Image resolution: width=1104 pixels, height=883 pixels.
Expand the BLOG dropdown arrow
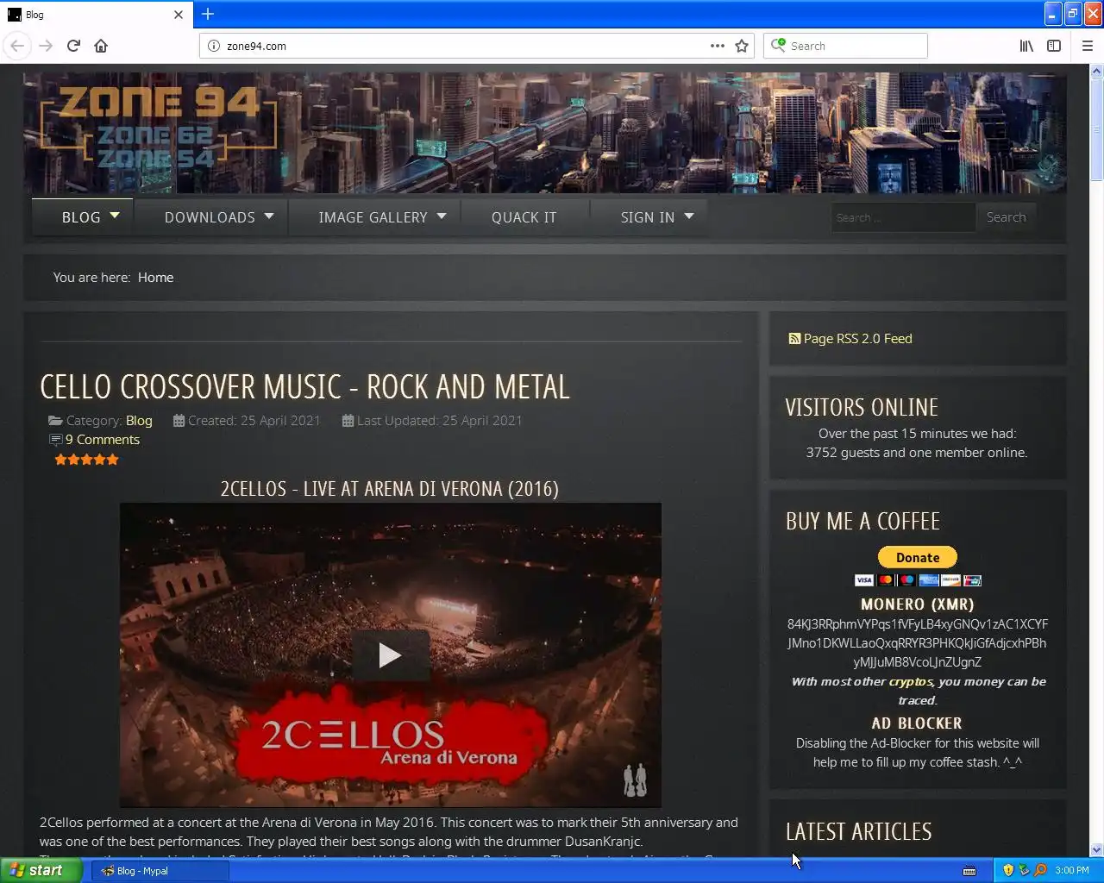(115, 216)
